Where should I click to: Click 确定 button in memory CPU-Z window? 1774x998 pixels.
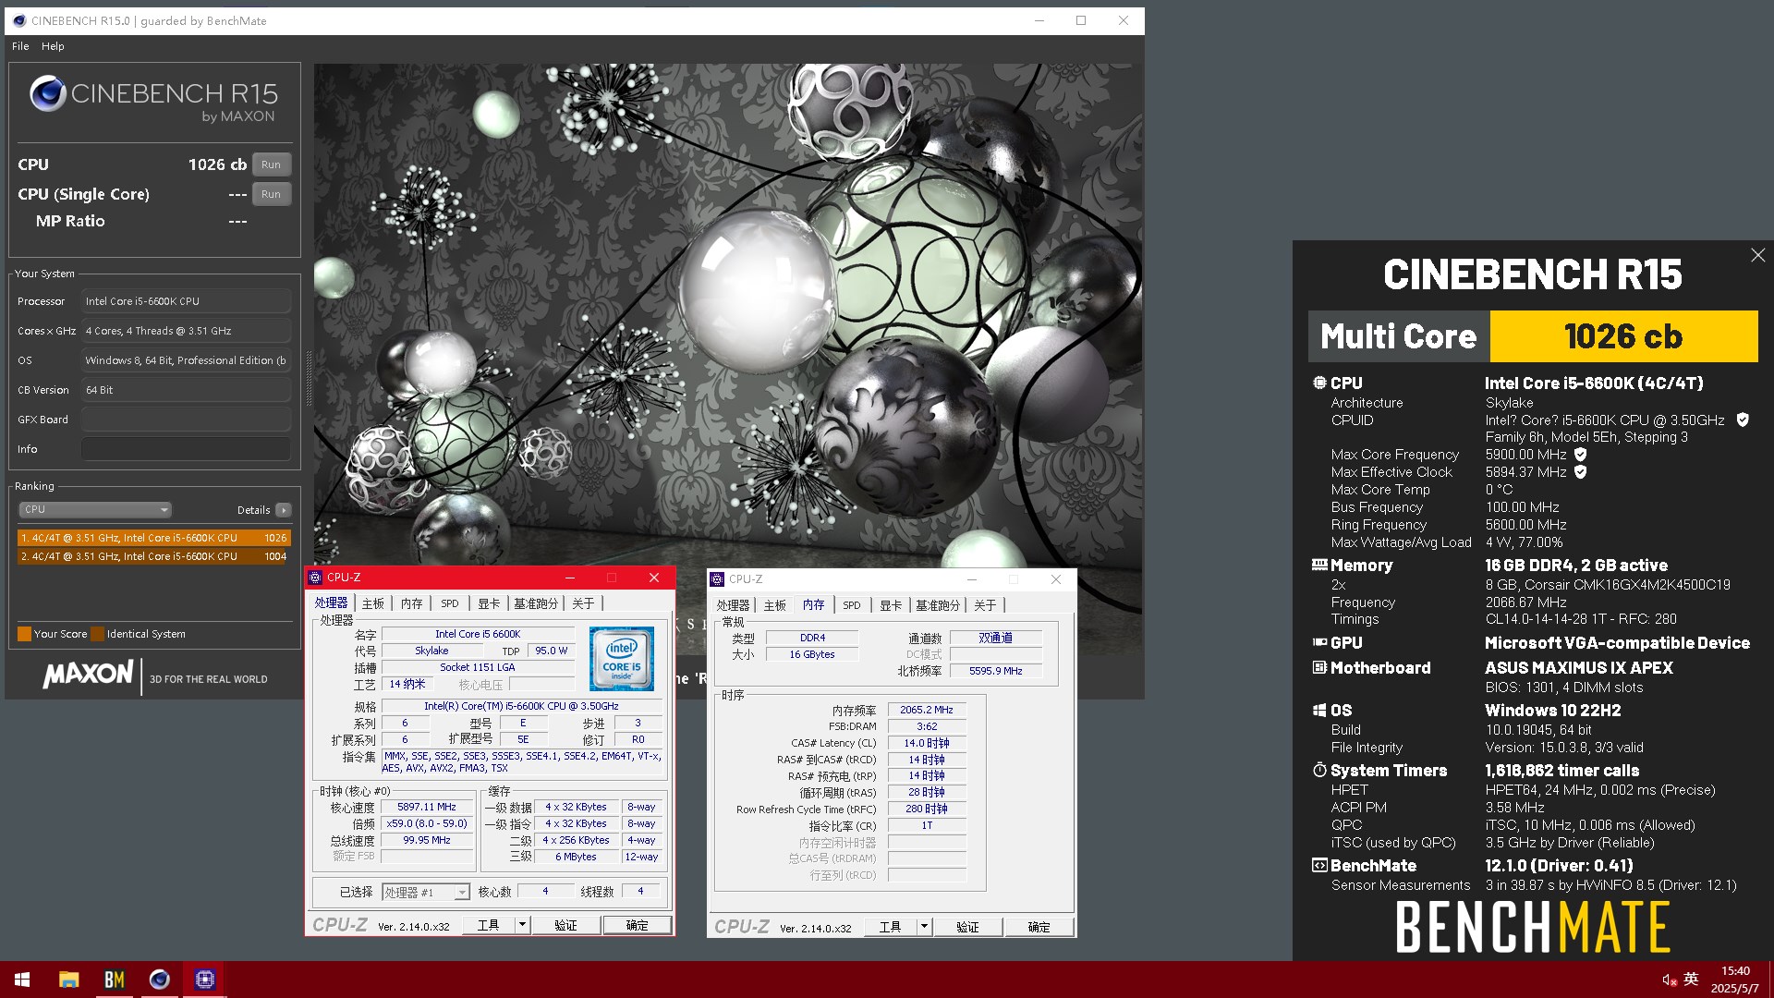click(1039, 927)
